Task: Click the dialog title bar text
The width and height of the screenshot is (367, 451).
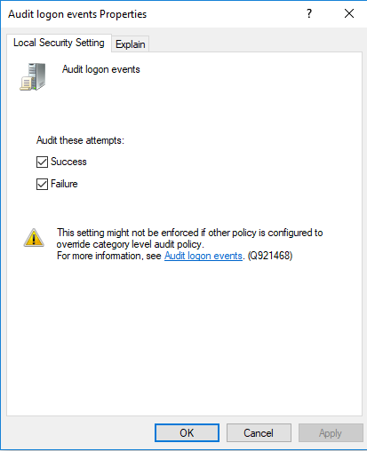Action: click(x=77, y=14)
